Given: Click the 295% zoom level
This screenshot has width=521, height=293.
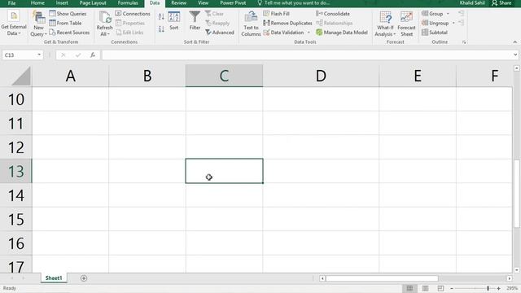Looking at the screenshot, I should 512,288.
